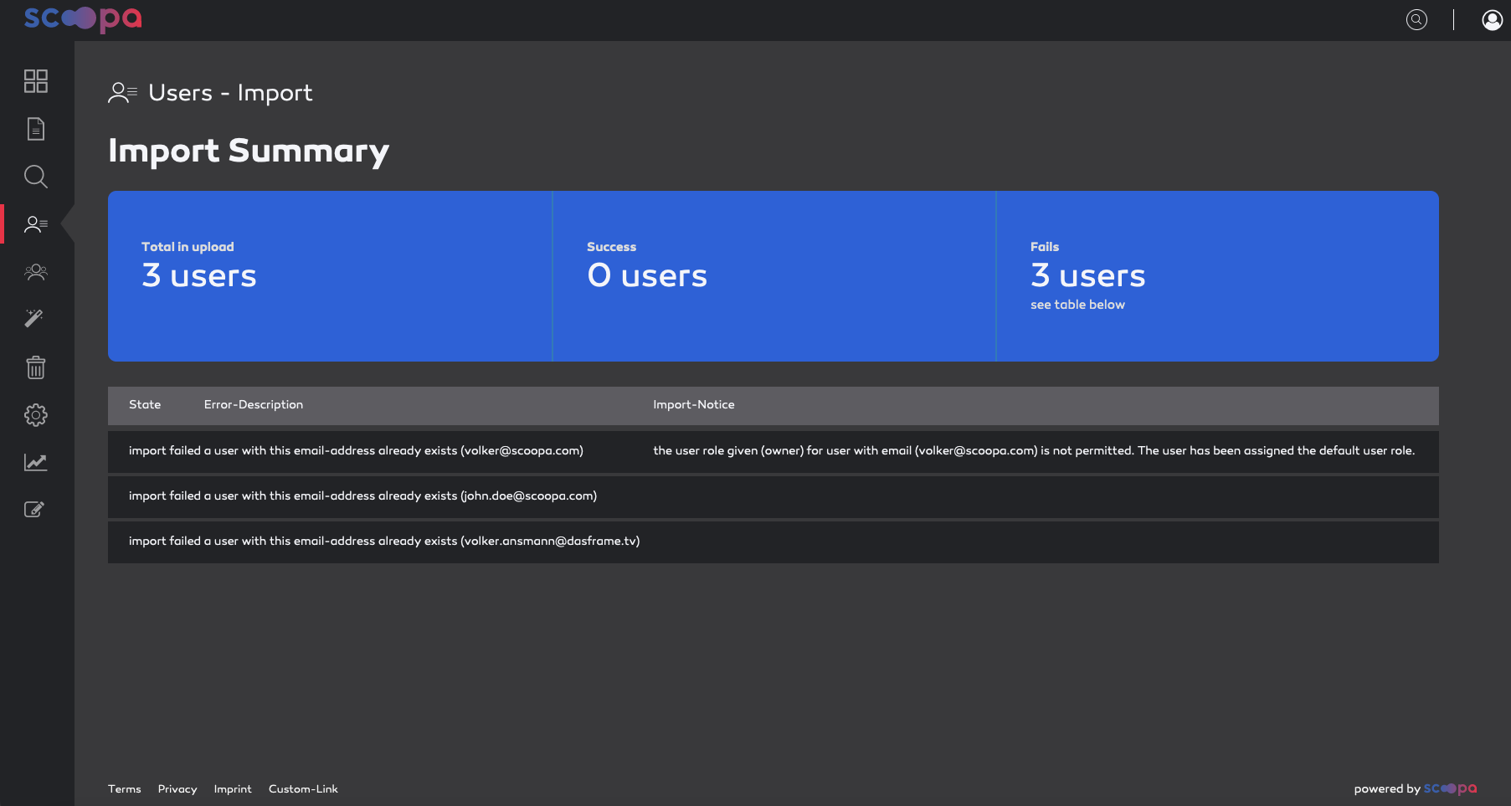Screen dimensions: 1511x806
Task: Open the settings gear icon in sidebar
Action: coord(36,415)
